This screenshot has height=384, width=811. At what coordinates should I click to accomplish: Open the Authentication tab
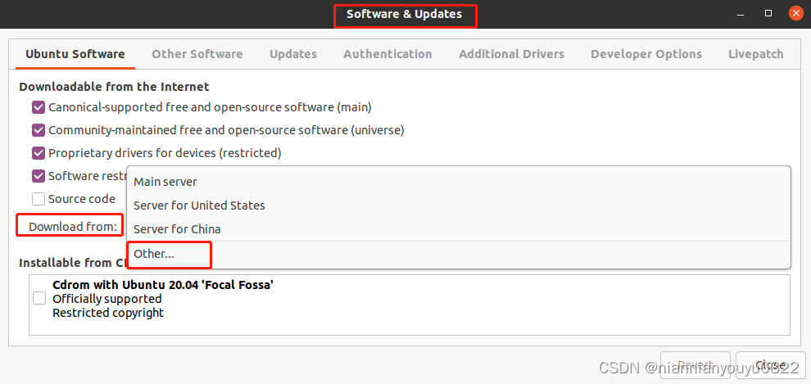point(387,54)
